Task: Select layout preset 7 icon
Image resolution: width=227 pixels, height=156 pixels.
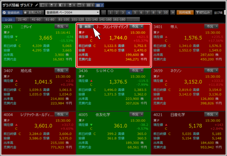Action: [x=100, y=5]
